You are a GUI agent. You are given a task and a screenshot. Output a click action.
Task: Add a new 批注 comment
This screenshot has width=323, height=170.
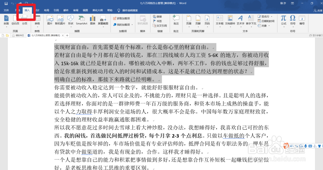tap(176, 20)
